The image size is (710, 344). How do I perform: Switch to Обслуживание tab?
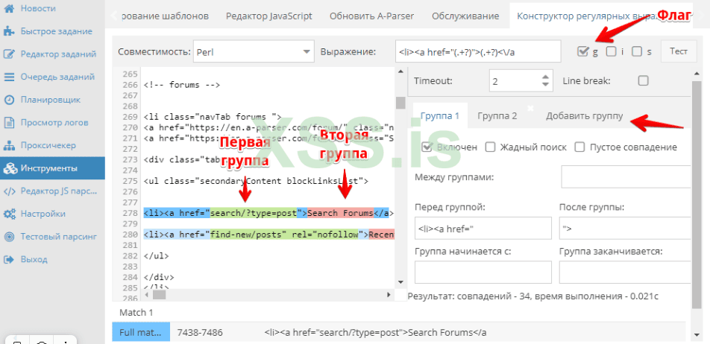(465, 16)
